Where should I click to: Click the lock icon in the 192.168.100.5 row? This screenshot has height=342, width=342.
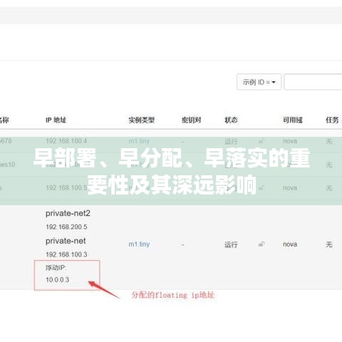(x=261, y=188)
